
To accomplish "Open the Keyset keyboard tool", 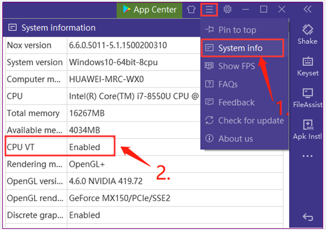I will tap(308, 66).
